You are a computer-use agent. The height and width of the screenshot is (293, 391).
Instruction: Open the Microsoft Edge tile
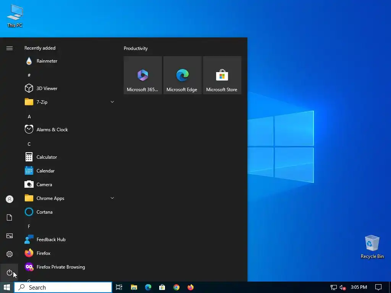pos(182,75)
